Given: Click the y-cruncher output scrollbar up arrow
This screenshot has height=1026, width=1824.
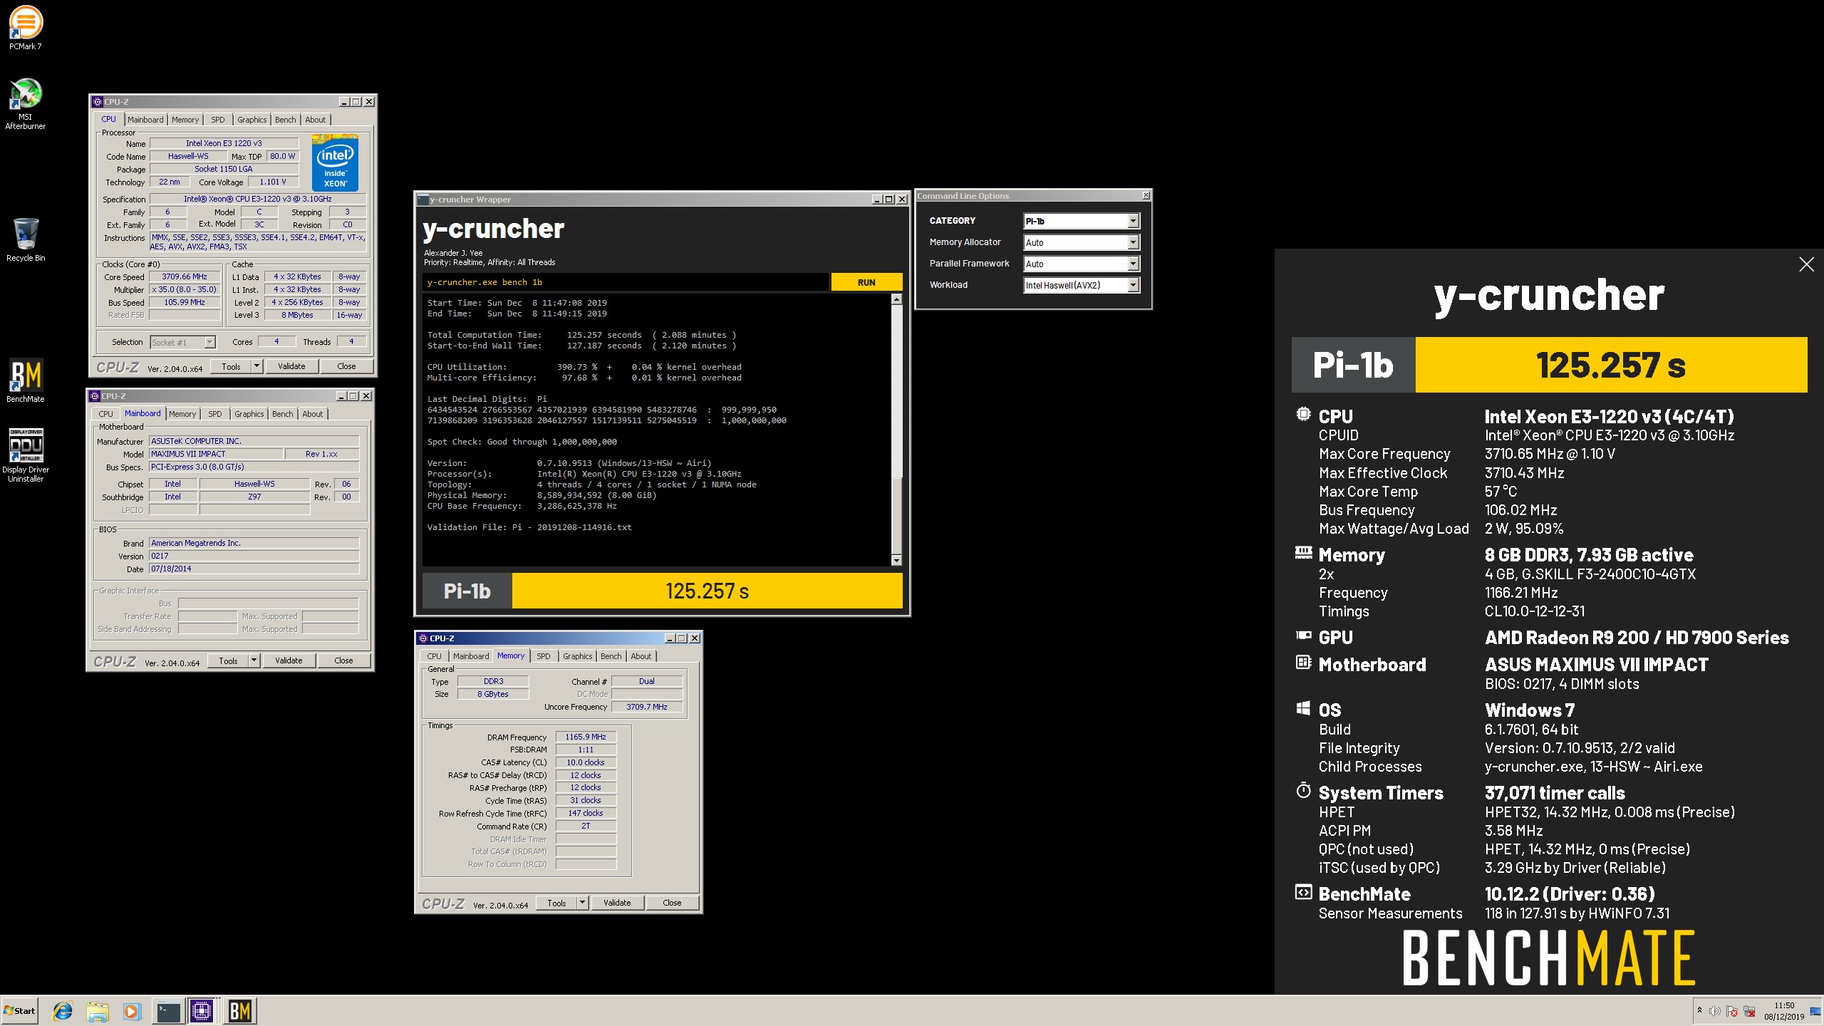Looking at the screenshot, I should coord(896,299).
